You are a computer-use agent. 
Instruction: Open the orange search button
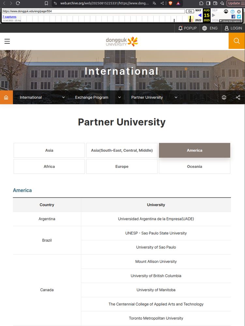[237, 41]
